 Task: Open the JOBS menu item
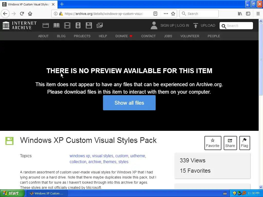coord(168,36)
